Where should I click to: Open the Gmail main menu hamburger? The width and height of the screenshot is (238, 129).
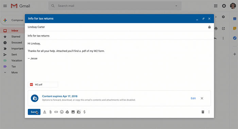point(5,6)
